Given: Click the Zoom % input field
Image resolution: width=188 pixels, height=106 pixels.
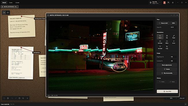Looking at the screenshot, I should click(173, 27).
